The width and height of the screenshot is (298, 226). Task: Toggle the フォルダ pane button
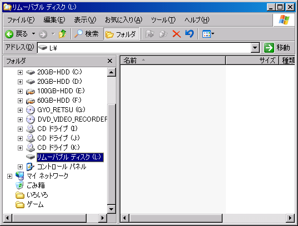click(121, 34)
